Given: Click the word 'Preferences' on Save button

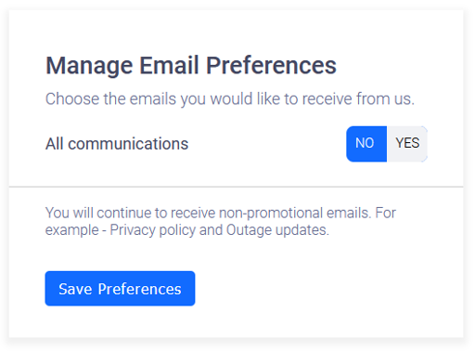Looking at the screenshot, I should coord(139,289).
